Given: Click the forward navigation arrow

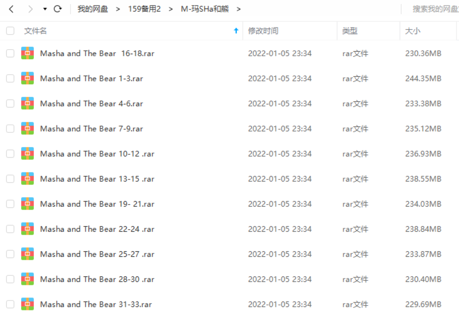Looking at the screenshot, I should point(30,9).
